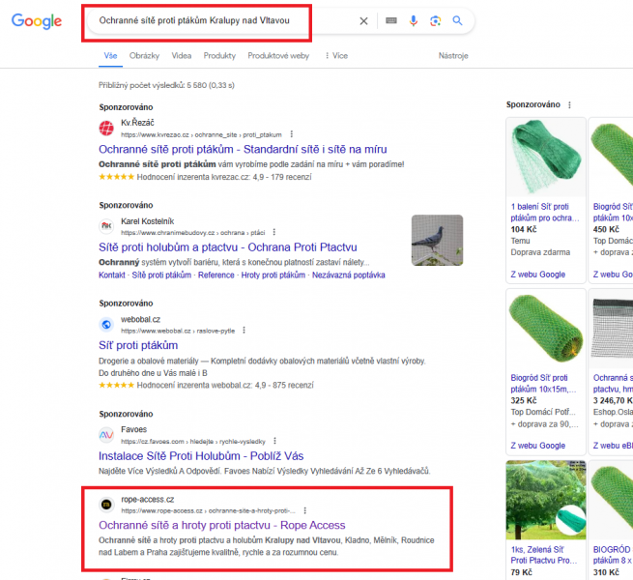This screenshot has height=580, width=633.
Task: Open options menu for webobal.cz ad
Action: [244, 331]
